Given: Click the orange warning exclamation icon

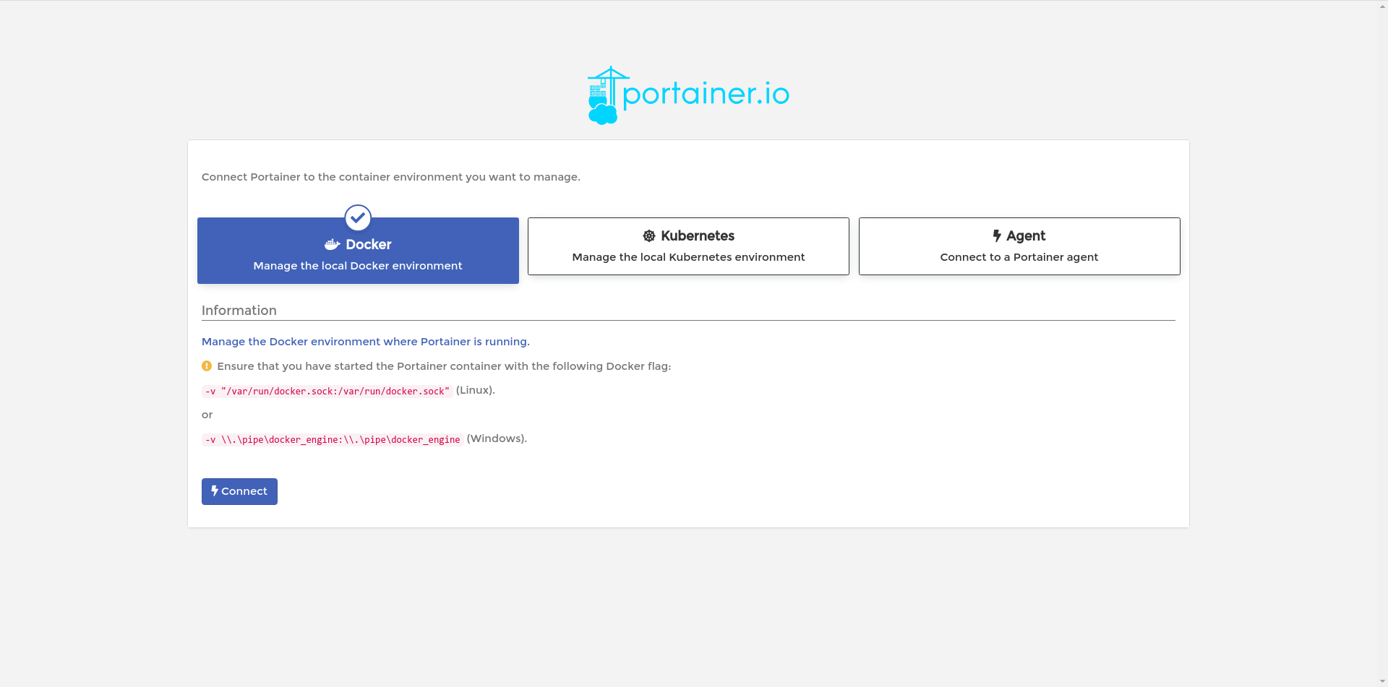Looking at the screenshot, I should (207, 366).
